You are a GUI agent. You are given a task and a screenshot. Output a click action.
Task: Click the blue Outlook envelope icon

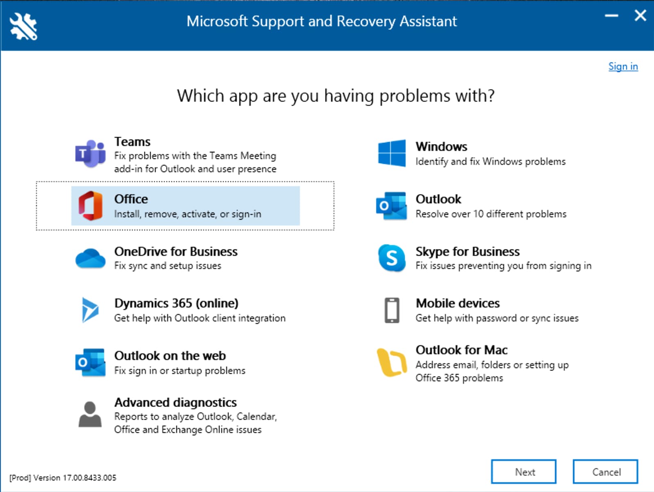(392, 206)
